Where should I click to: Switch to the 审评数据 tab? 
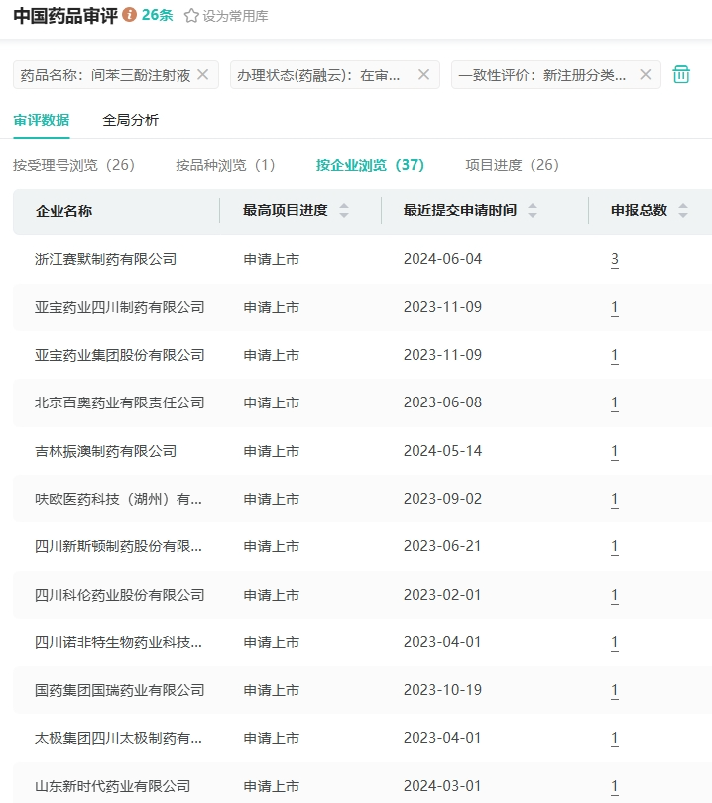42,120
